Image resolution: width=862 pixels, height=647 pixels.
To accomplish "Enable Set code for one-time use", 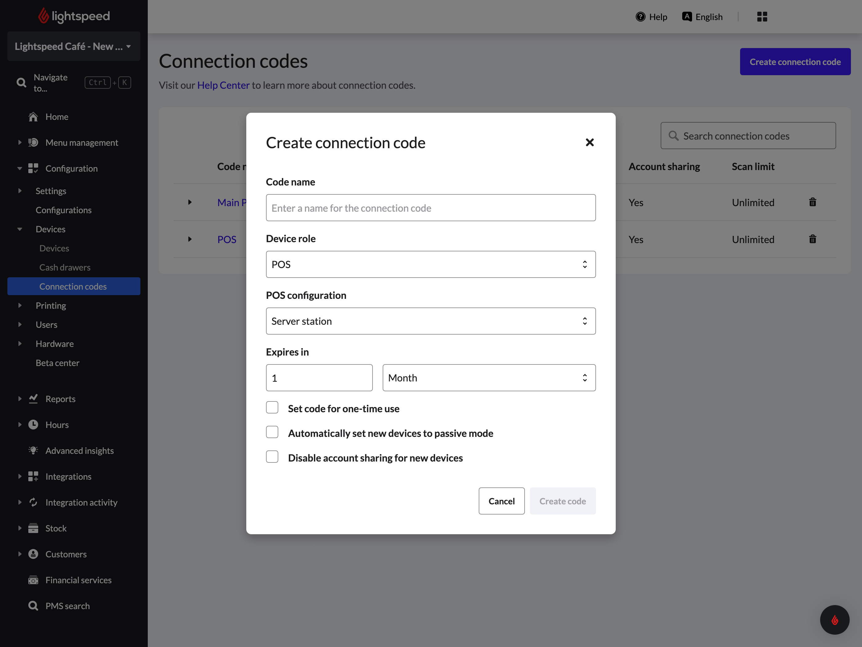I will point(272,408).
